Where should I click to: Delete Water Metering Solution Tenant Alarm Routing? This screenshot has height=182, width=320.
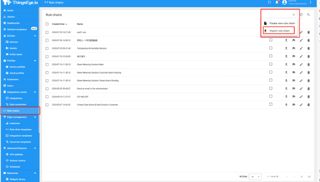[309, 81]
